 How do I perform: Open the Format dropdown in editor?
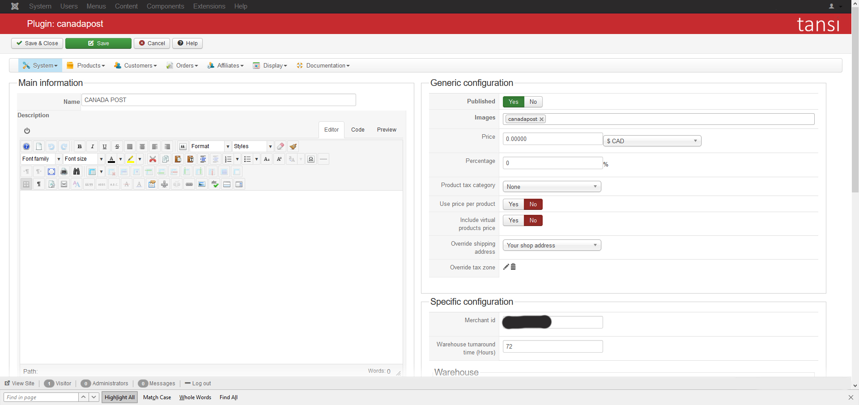[x=210, y=146]
